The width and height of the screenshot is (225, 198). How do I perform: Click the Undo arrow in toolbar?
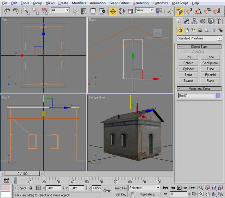click(7, 11)
